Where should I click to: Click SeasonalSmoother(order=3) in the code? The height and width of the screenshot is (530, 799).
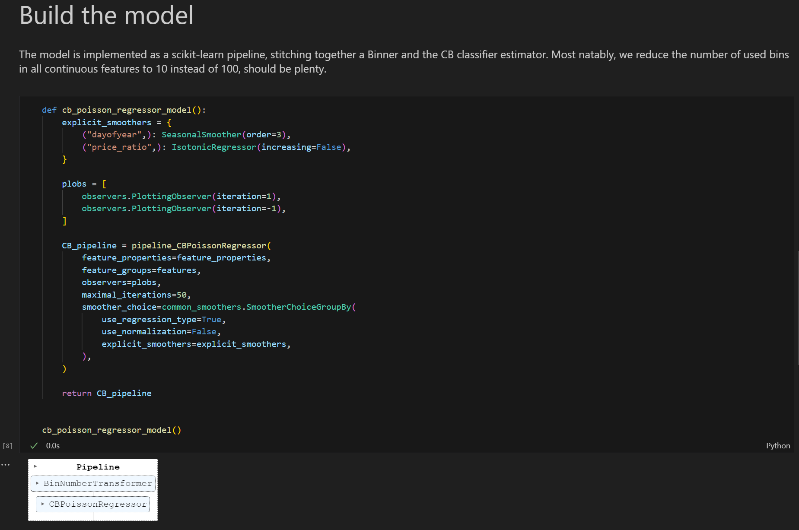click(x=224, y=135)
